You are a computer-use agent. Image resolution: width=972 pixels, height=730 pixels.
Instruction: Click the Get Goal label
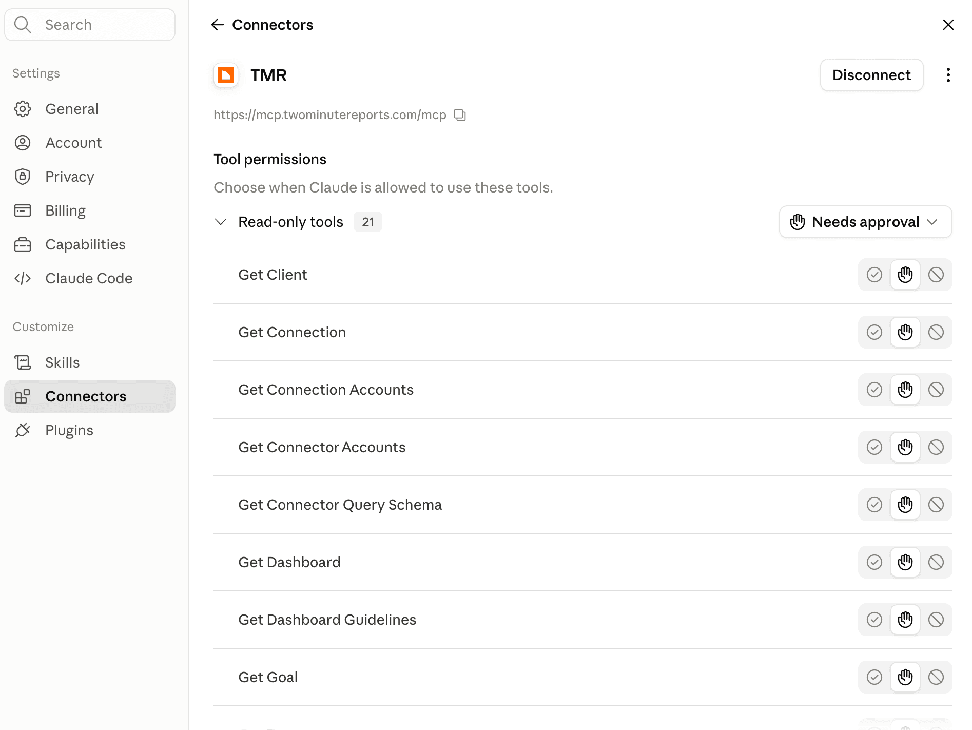coord(268,677)
